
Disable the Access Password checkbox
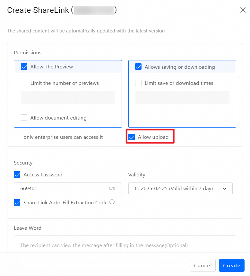tap(17, 174)
